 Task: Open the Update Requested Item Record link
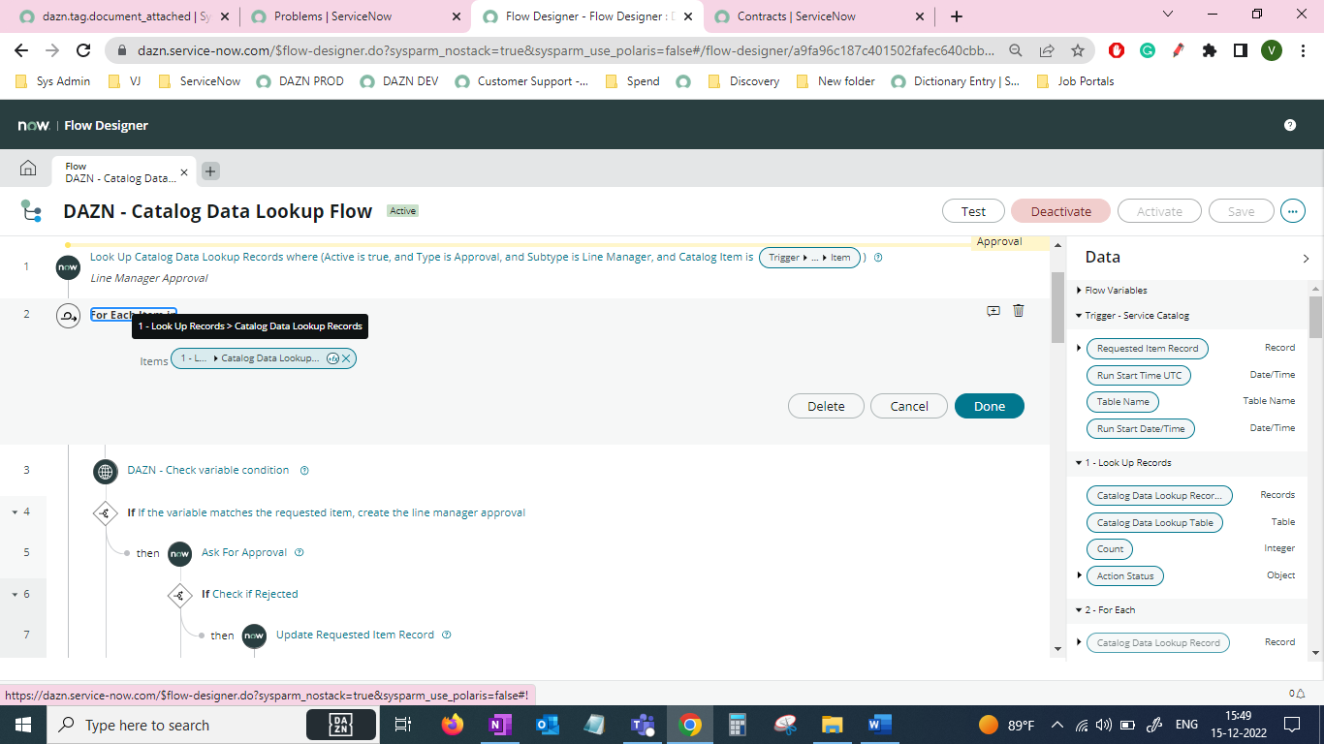[x=355, y=635]
